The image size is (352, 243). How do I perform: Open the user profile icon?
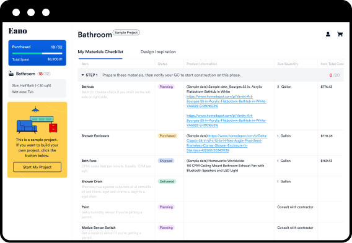(328, 34)
